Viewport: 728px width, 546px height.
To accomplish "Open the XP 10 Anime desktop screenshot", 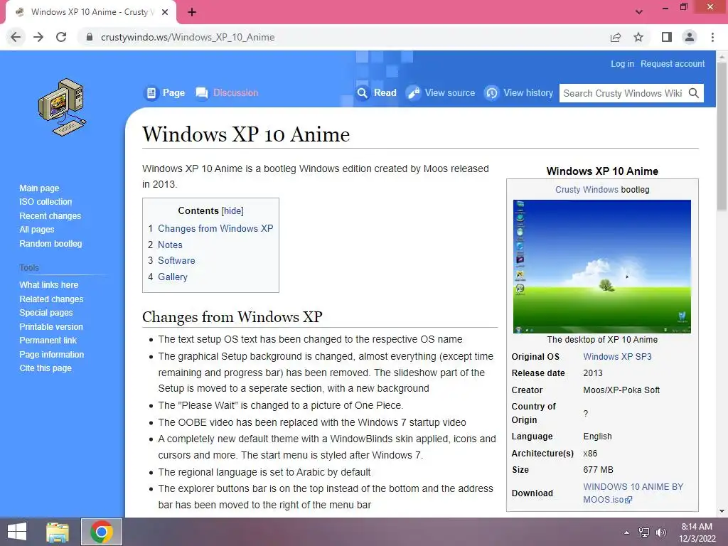I will click(x=602, y=267).
